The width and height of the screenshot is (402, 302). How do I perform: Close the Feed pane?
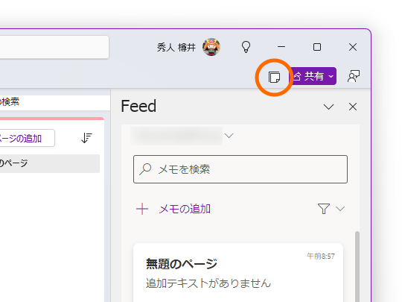pyautogui.click(x=353, y=107)
